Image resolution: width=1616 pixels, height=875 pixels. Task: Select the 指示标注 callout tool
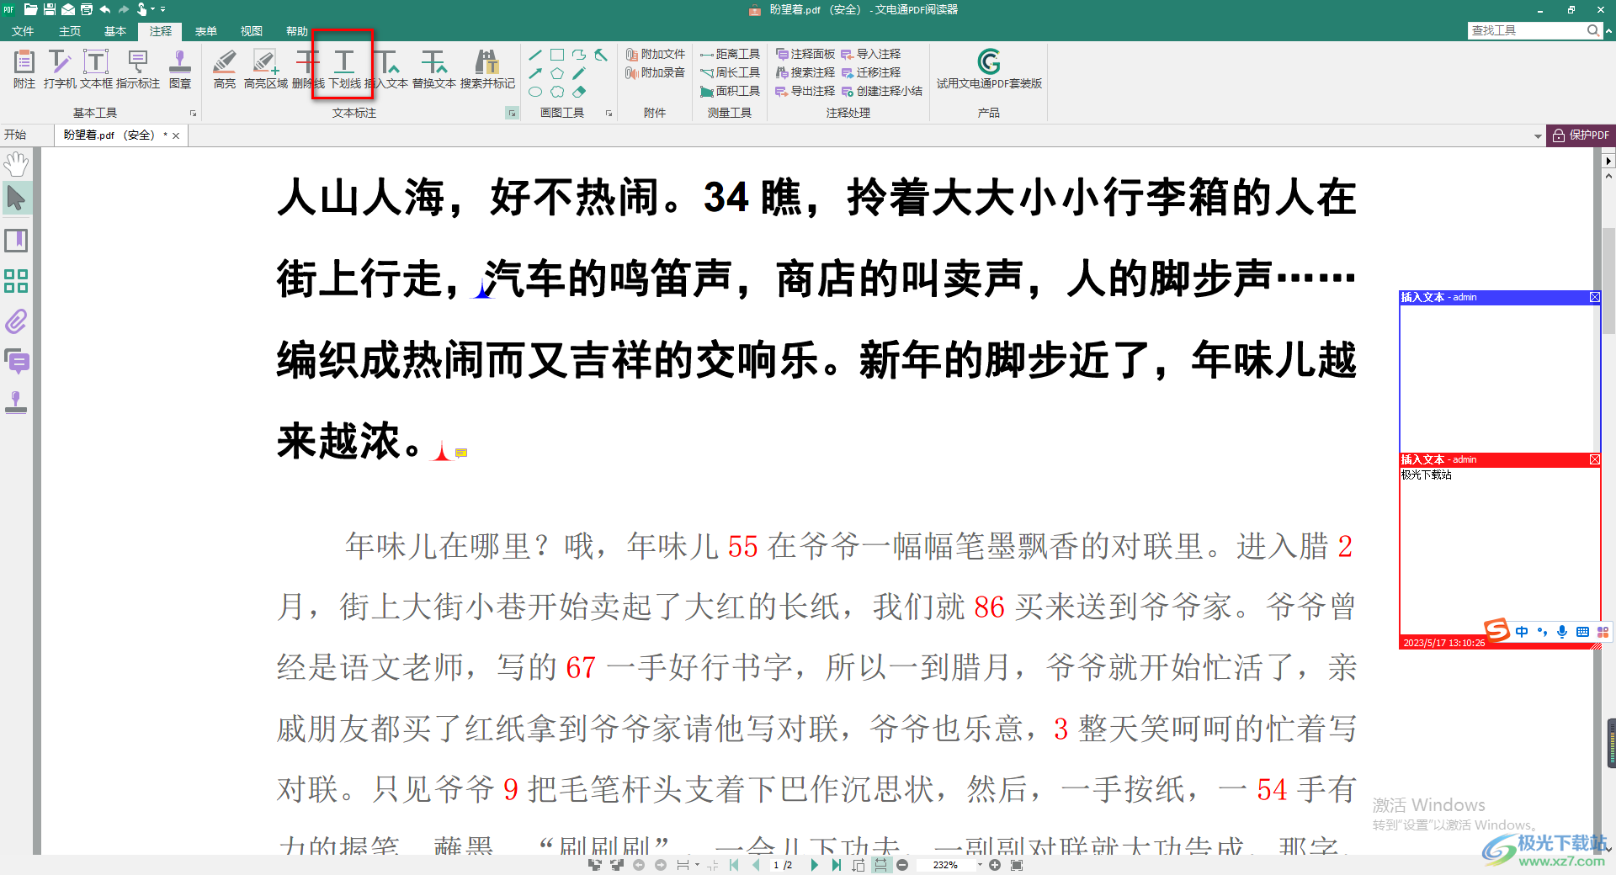tap(138, 68)
